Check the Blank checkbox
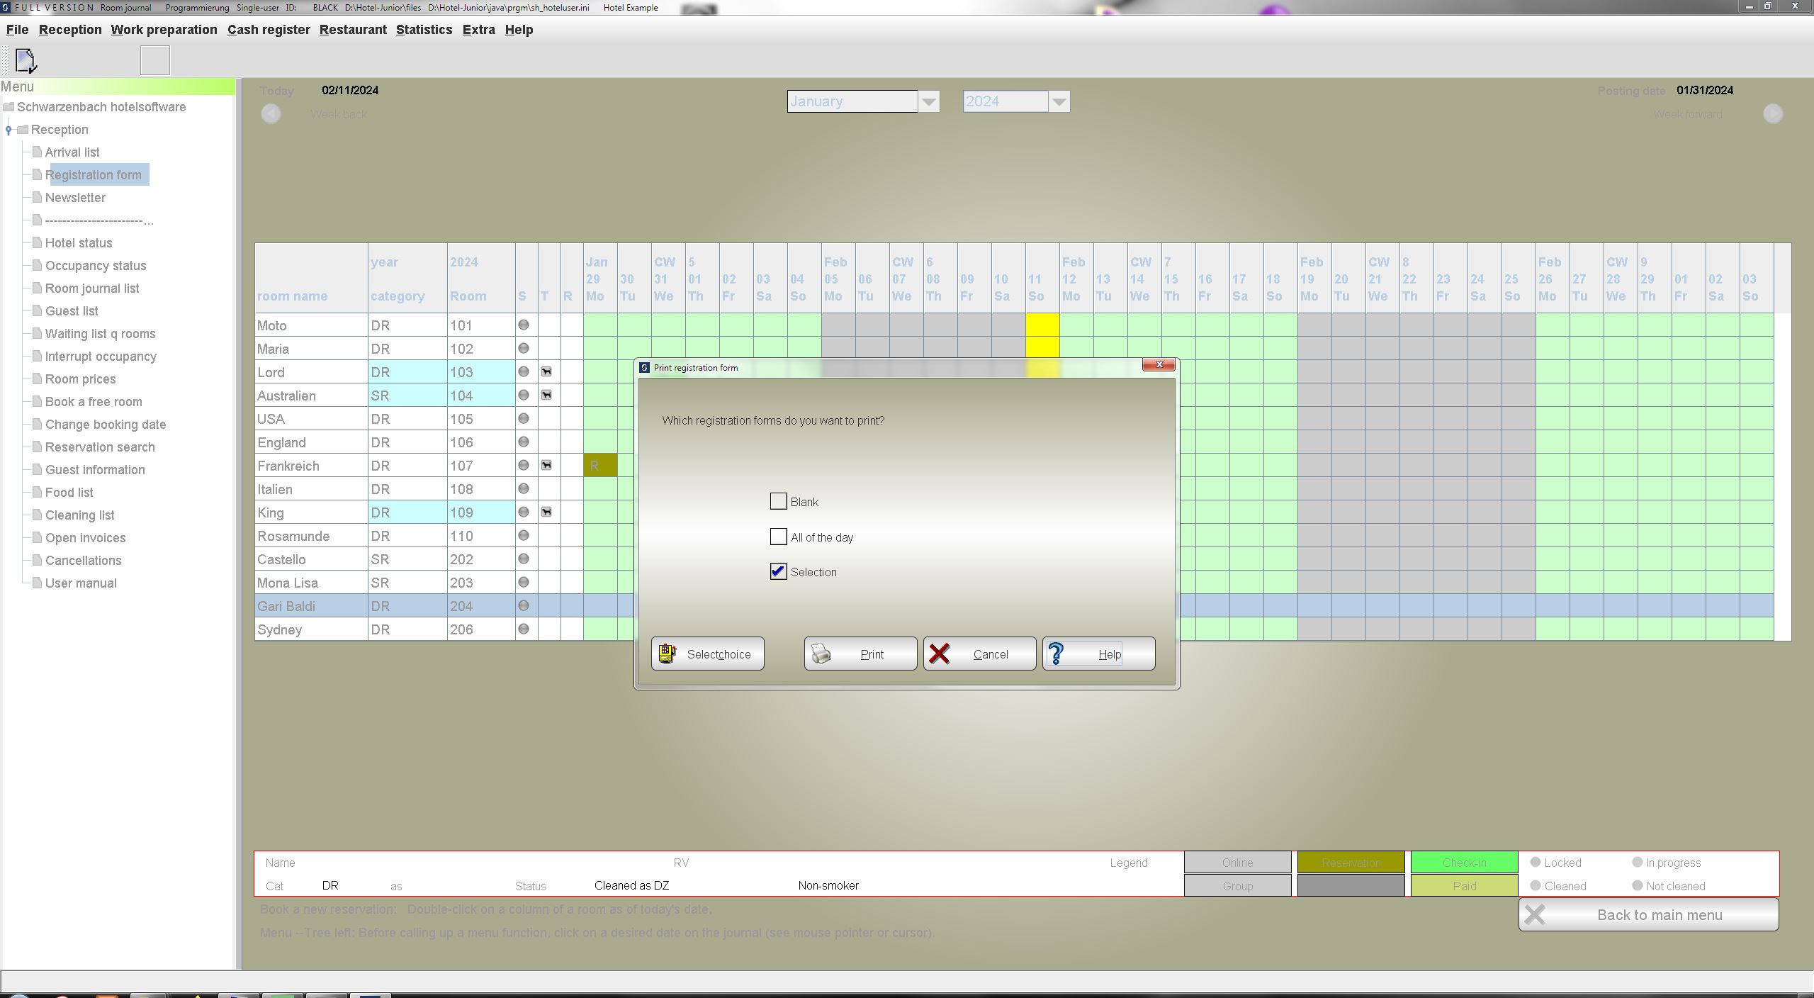 click(778, 501)
